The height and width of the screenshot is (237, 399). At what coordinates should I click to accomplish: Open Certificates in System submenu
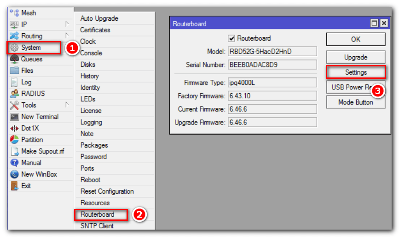click(x=115, y=30)
